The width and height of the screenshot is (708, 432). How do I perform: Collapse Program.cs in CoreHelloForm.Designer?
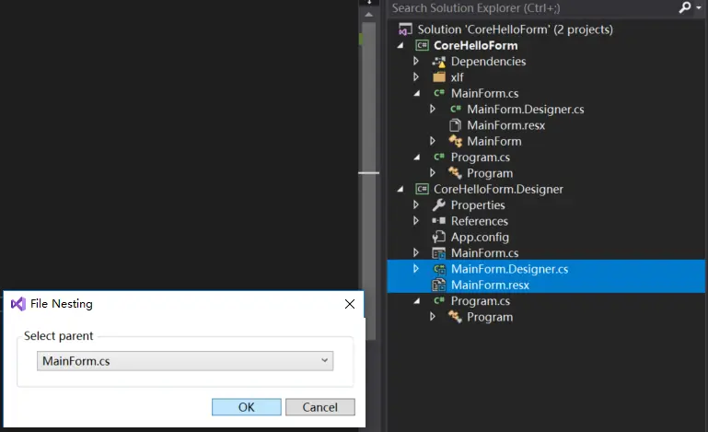click(x=417, y=301)
